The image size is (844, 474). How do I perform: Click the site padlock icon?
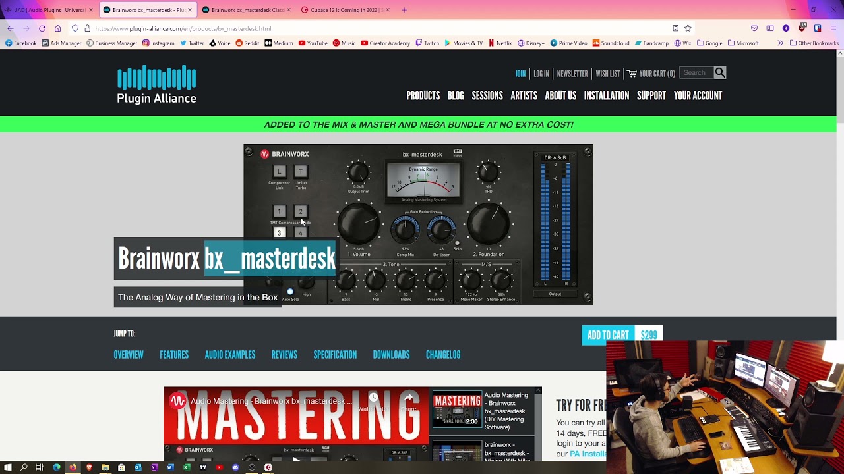(x=87, y=28)
